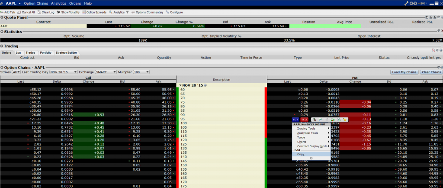This screenshot has width=443, height=188.
Task: Collapse the Quote Panel section
Action: 2,17
